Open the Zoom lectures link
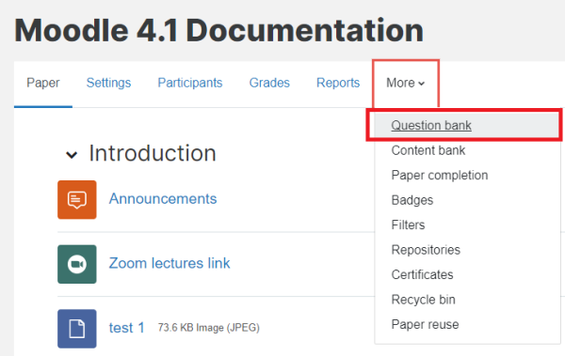Screen dimensions: 565x356 (x=169, y=263)
